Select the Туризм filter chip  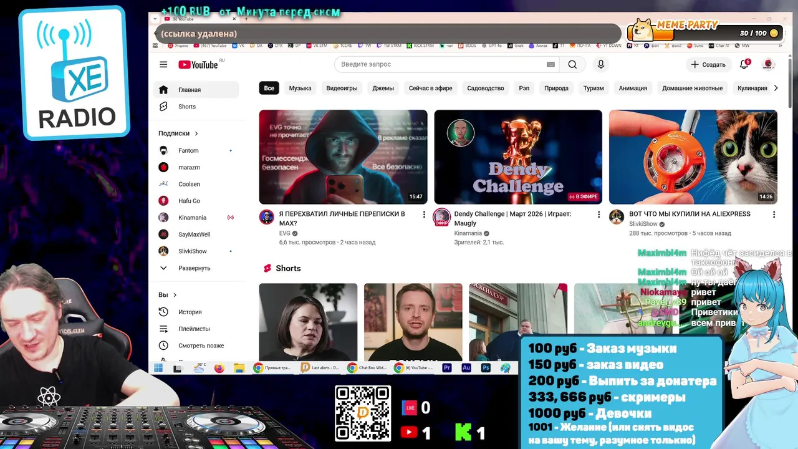[594, 88]
